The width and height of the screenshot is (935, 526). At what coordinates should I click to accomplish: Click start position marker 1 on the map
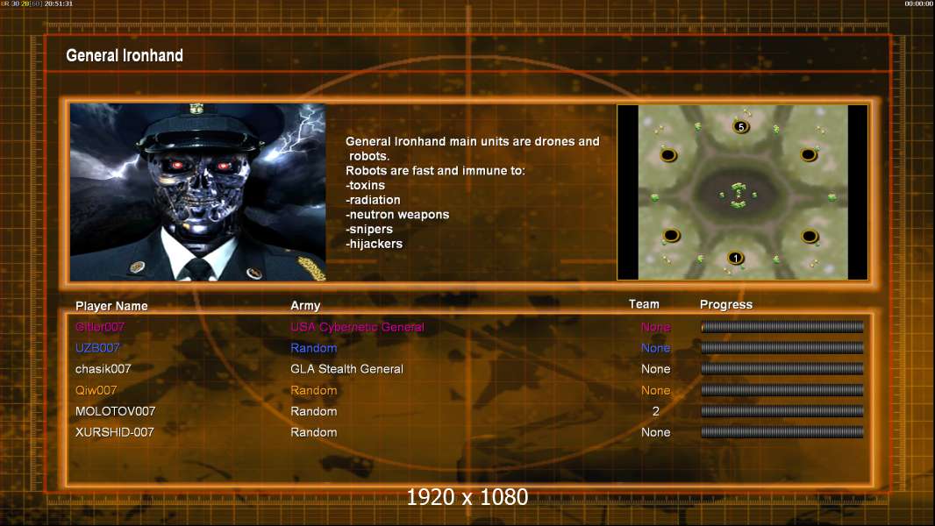(x=736, y=258)
